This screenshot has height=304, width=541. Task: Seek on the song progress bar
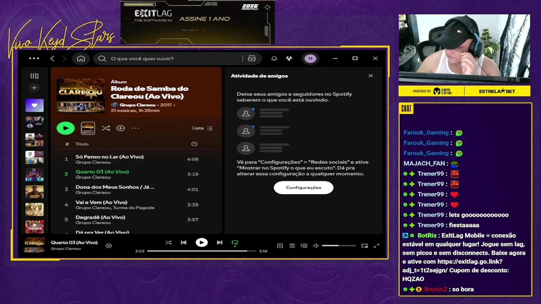click(x=202, y=251)
